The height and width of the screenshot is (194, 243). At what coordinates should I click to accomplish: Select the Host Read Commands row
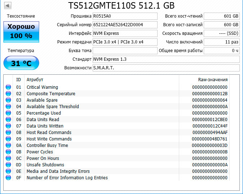pos(108,133)
